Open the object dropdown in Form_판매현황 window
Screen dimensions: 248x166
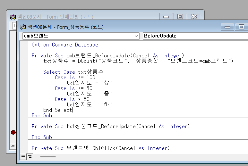point(15,26)
